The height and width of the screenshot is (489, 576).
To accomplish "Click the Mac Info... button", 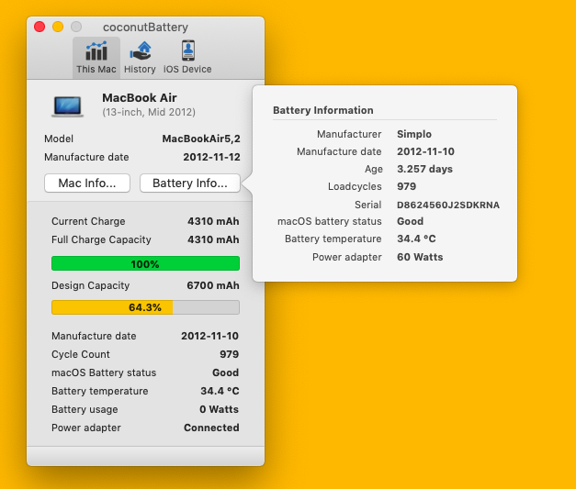I will coord(87,183).
